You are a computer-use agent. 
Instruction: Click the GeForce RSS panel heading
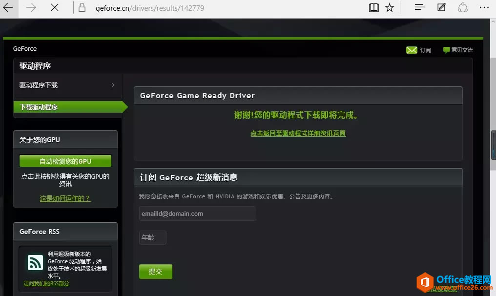[39, 232]
